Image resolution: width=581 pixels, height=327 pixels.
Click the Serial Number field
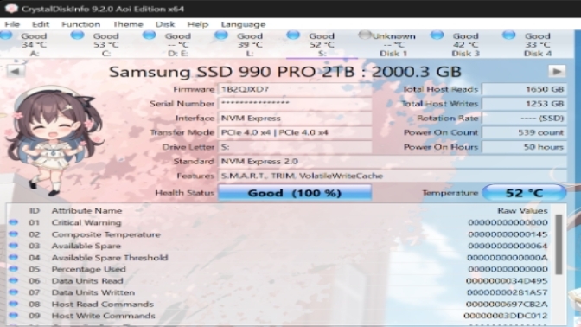(x=295, y=104)
